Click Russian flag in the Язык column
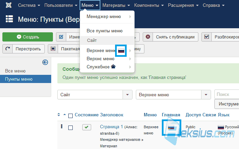Image resolution: width=239 pixels, height=149 pixels. point(221,127)
